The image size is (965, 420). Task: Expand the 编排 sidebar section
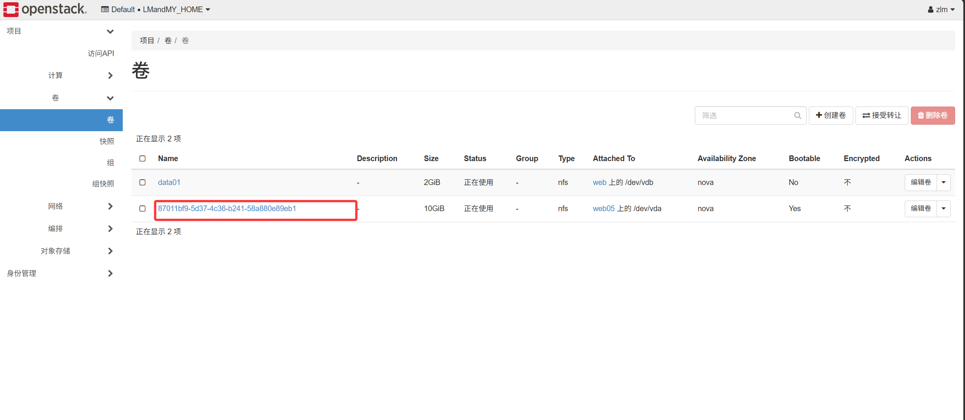coord(61,229)
